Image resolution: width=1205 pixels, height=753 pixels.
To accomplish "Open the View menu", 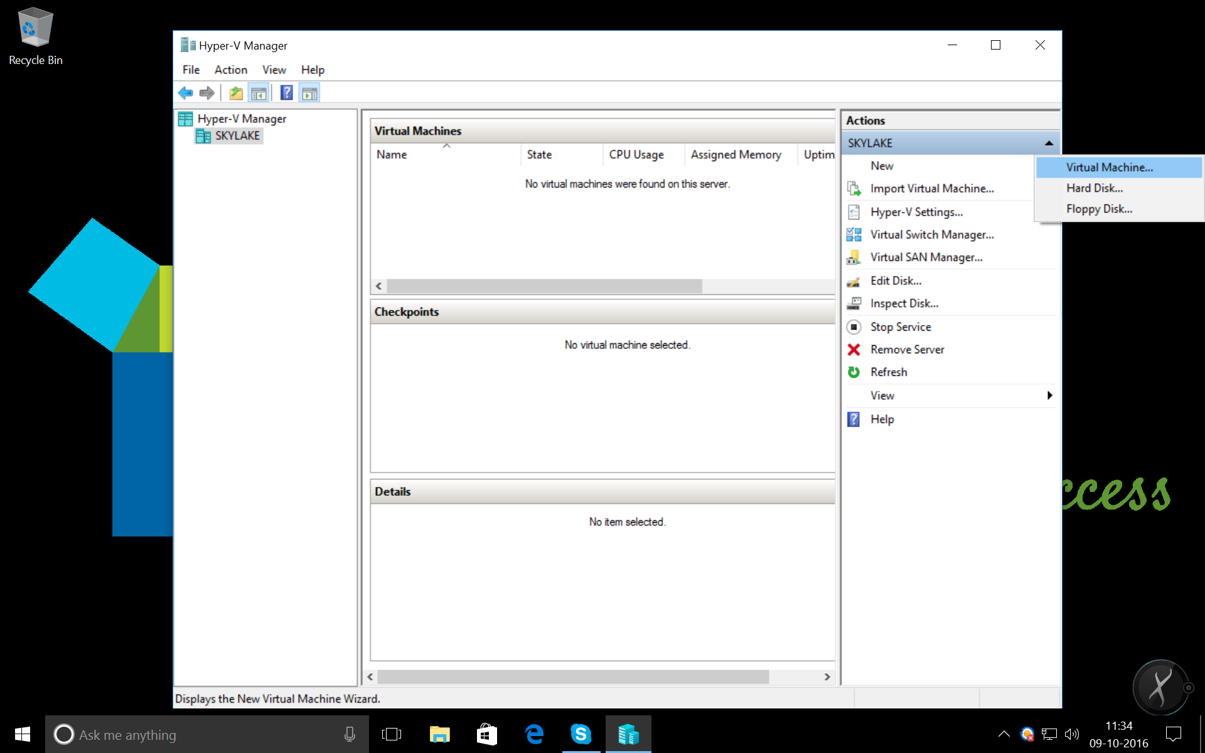I will [x=274, y=70].
